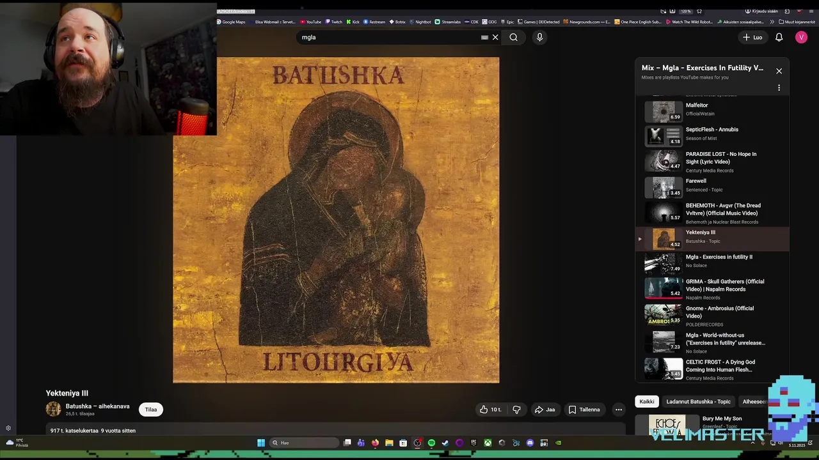Like the video with thumbs up
The image size is (819, 460).
coord(490,410)
